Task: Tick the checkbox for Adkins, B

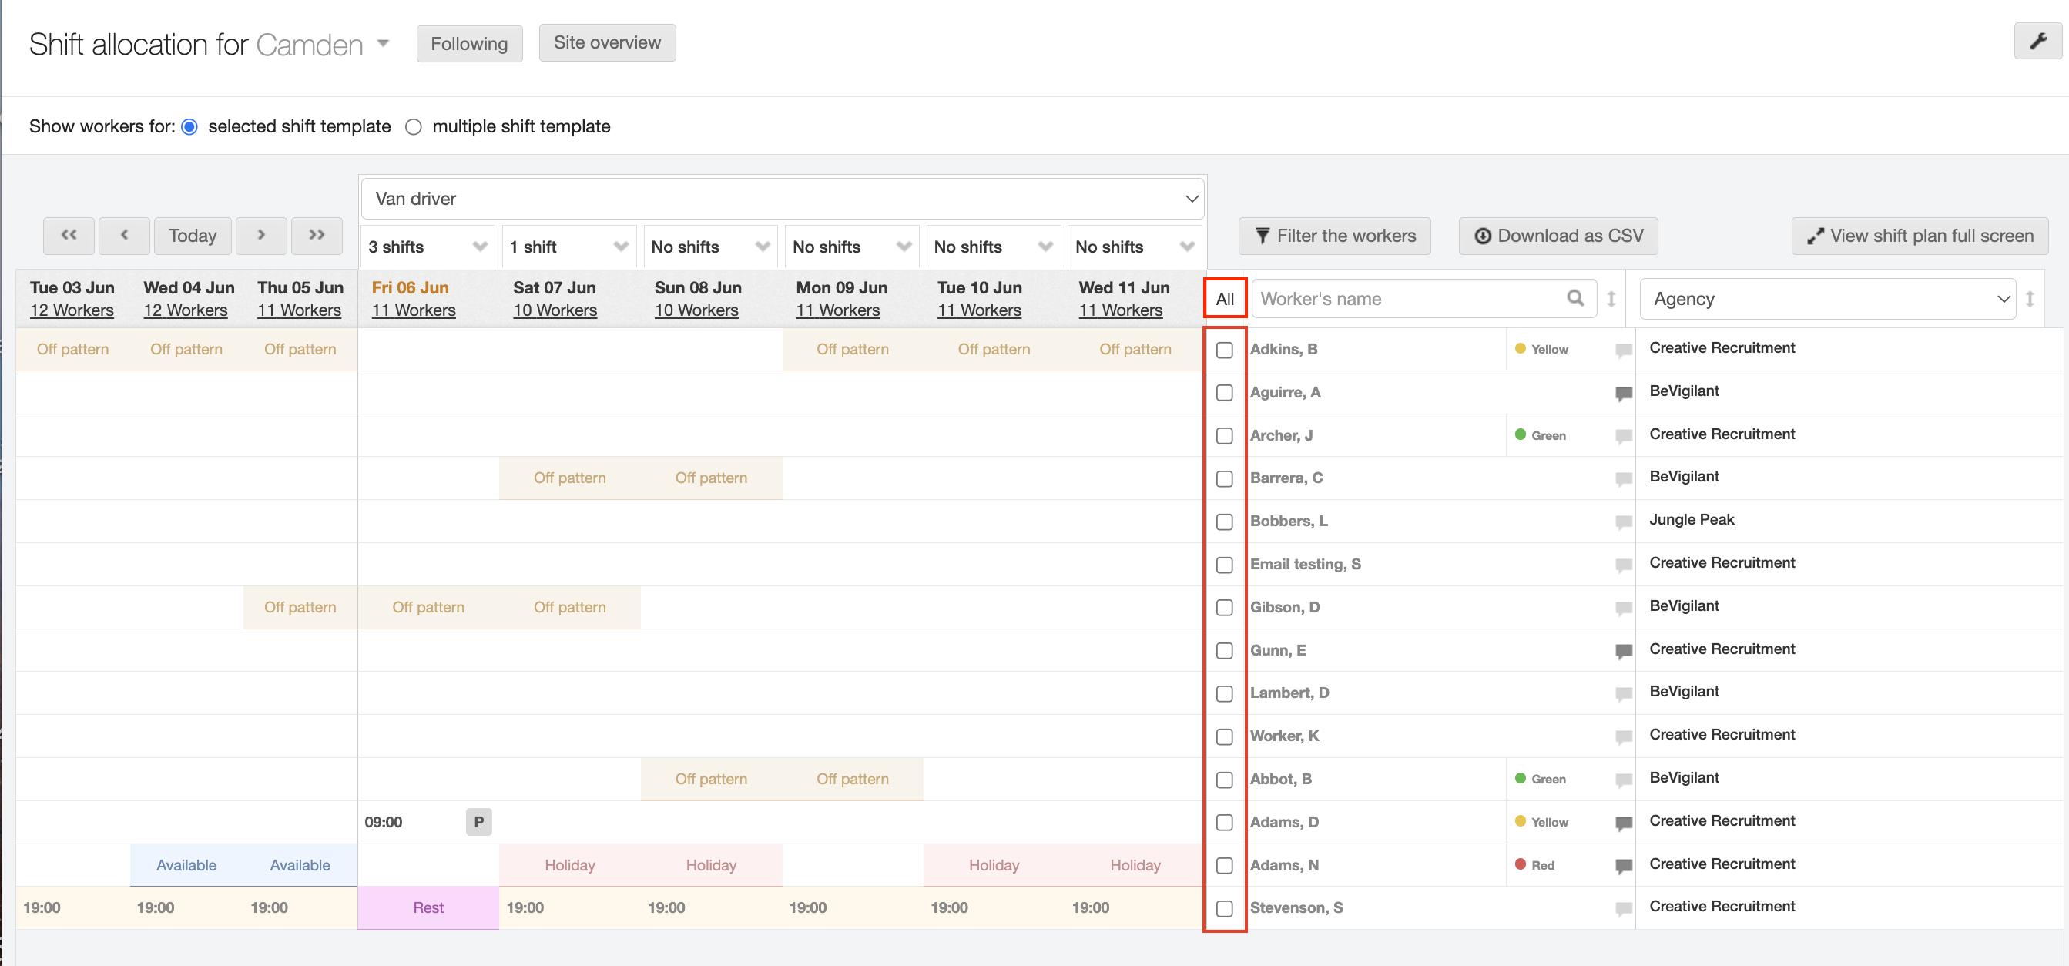Action: (x=1224, y=350)
